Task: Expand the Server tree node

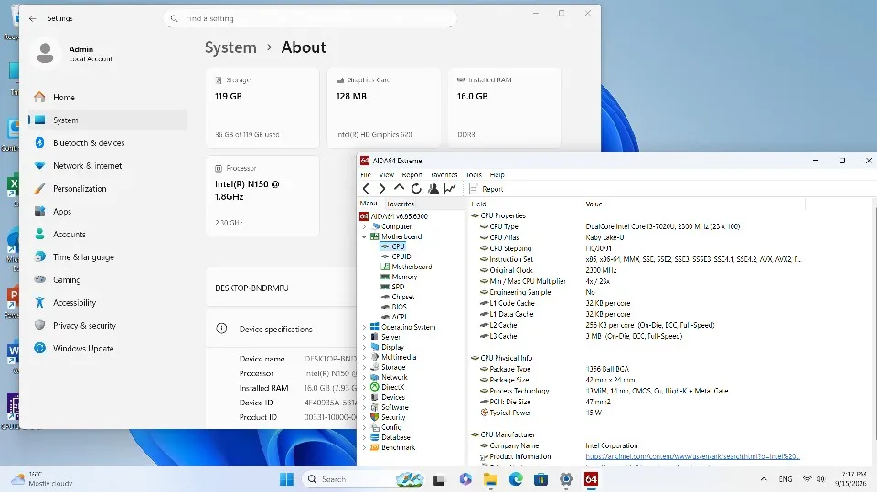Action: (x=365, y=338)
